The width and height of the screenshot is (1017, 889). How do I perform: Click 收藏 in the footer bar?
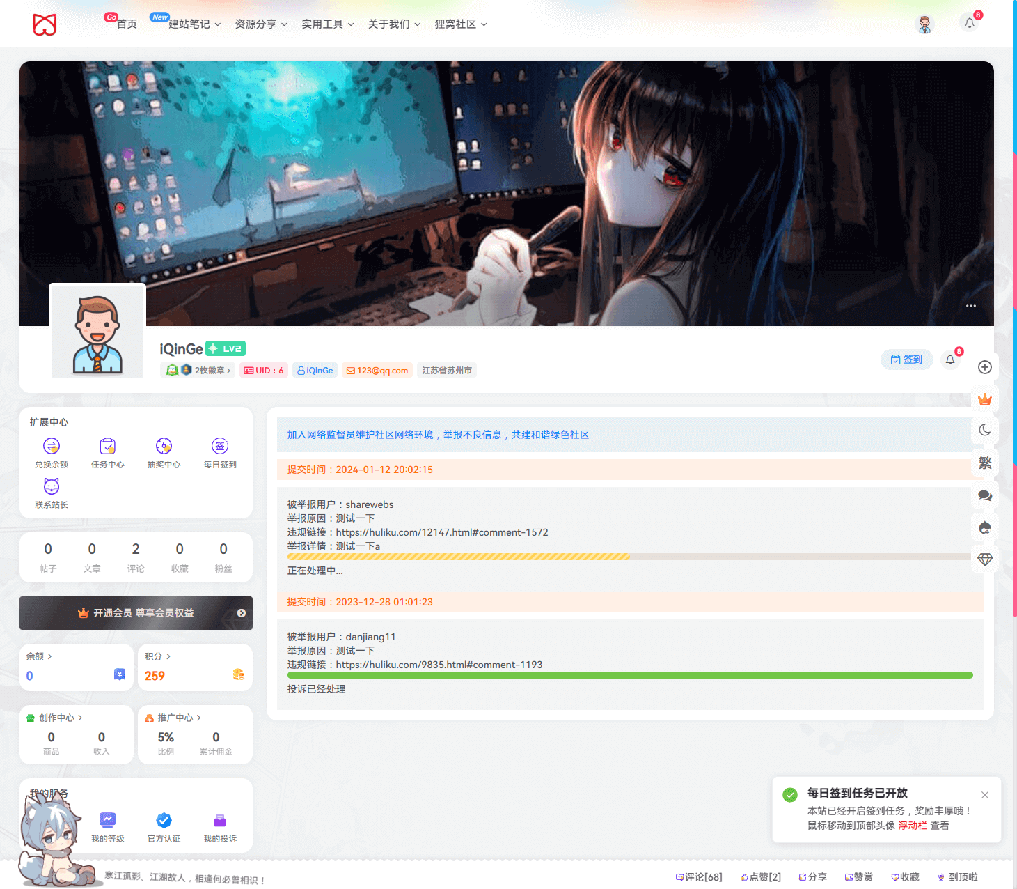click(x=905, y=877)
